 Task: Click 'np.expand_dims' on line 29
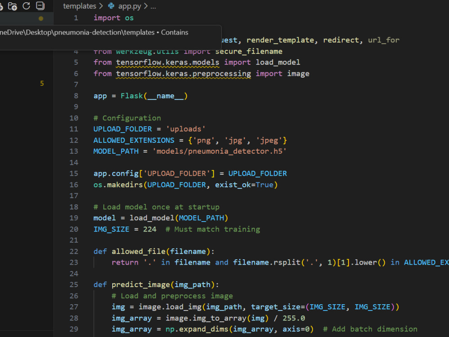click(197, 329)
